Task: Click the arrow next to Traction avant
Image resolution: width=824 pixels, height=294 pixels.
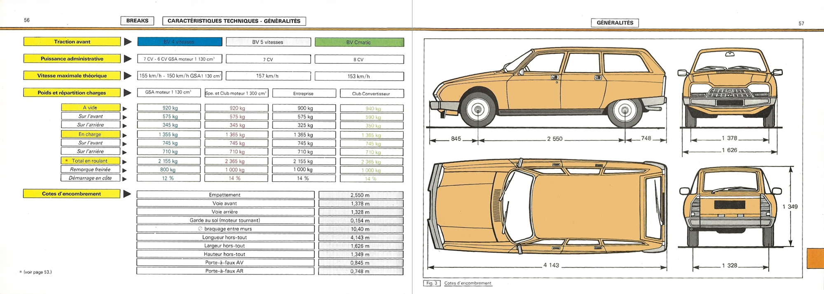Action: [x=128, y=42]
